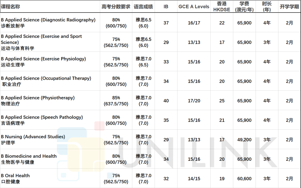The image size is (301, 188).
Task: Click the tuition fee 49,200 for Nursing
Action: [x=244, y=140]
